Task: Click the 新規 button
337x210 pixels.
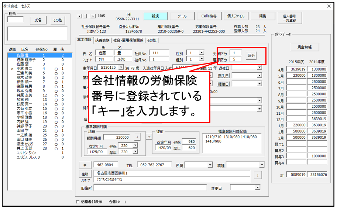Action: (x=155, y=16)
